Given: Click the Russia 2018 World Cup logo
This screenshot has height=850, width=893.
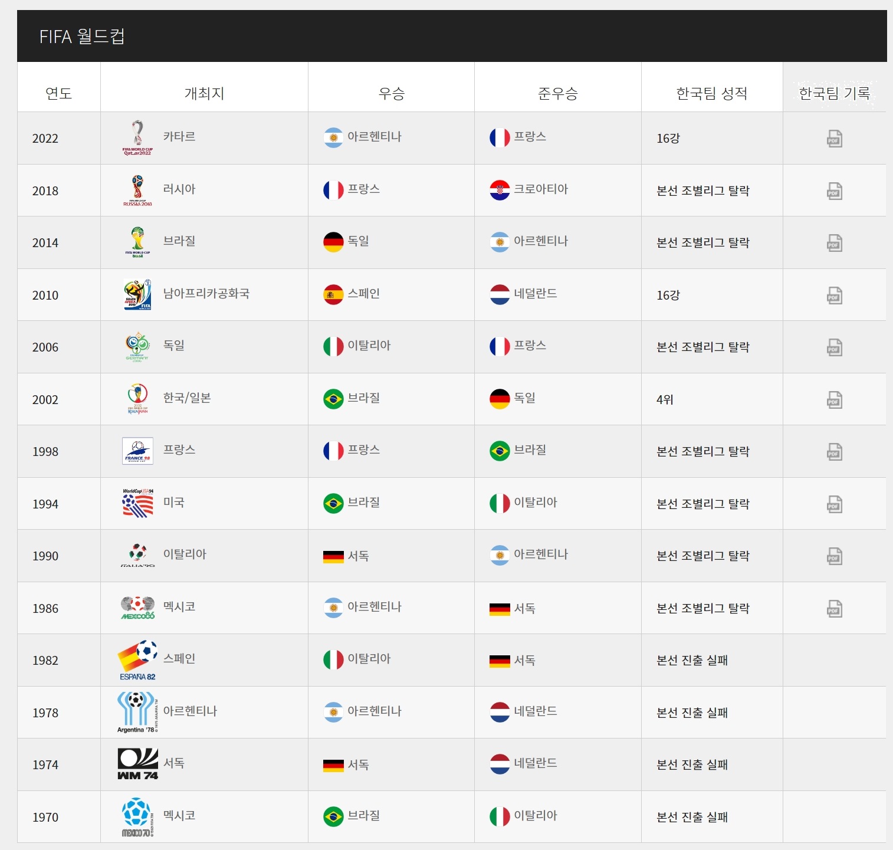Looking at the screenshot, I should 137,190.
